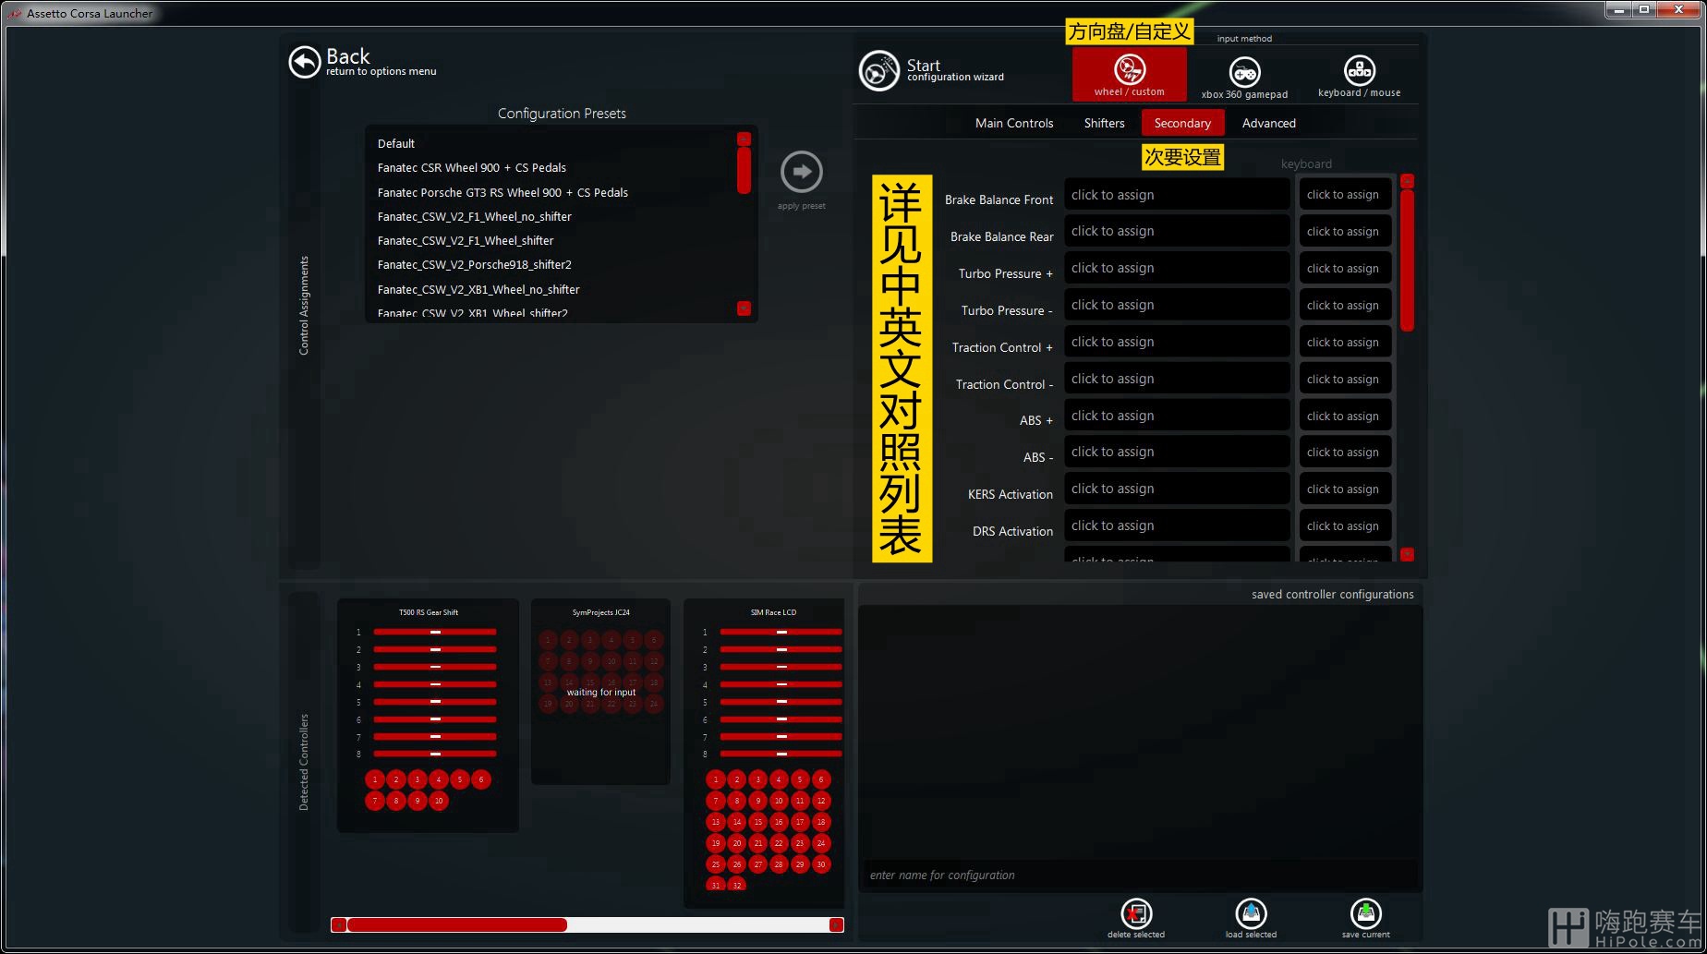
Task: Assign controller input for Traction Control -
Action: [x=1177, y=379]
